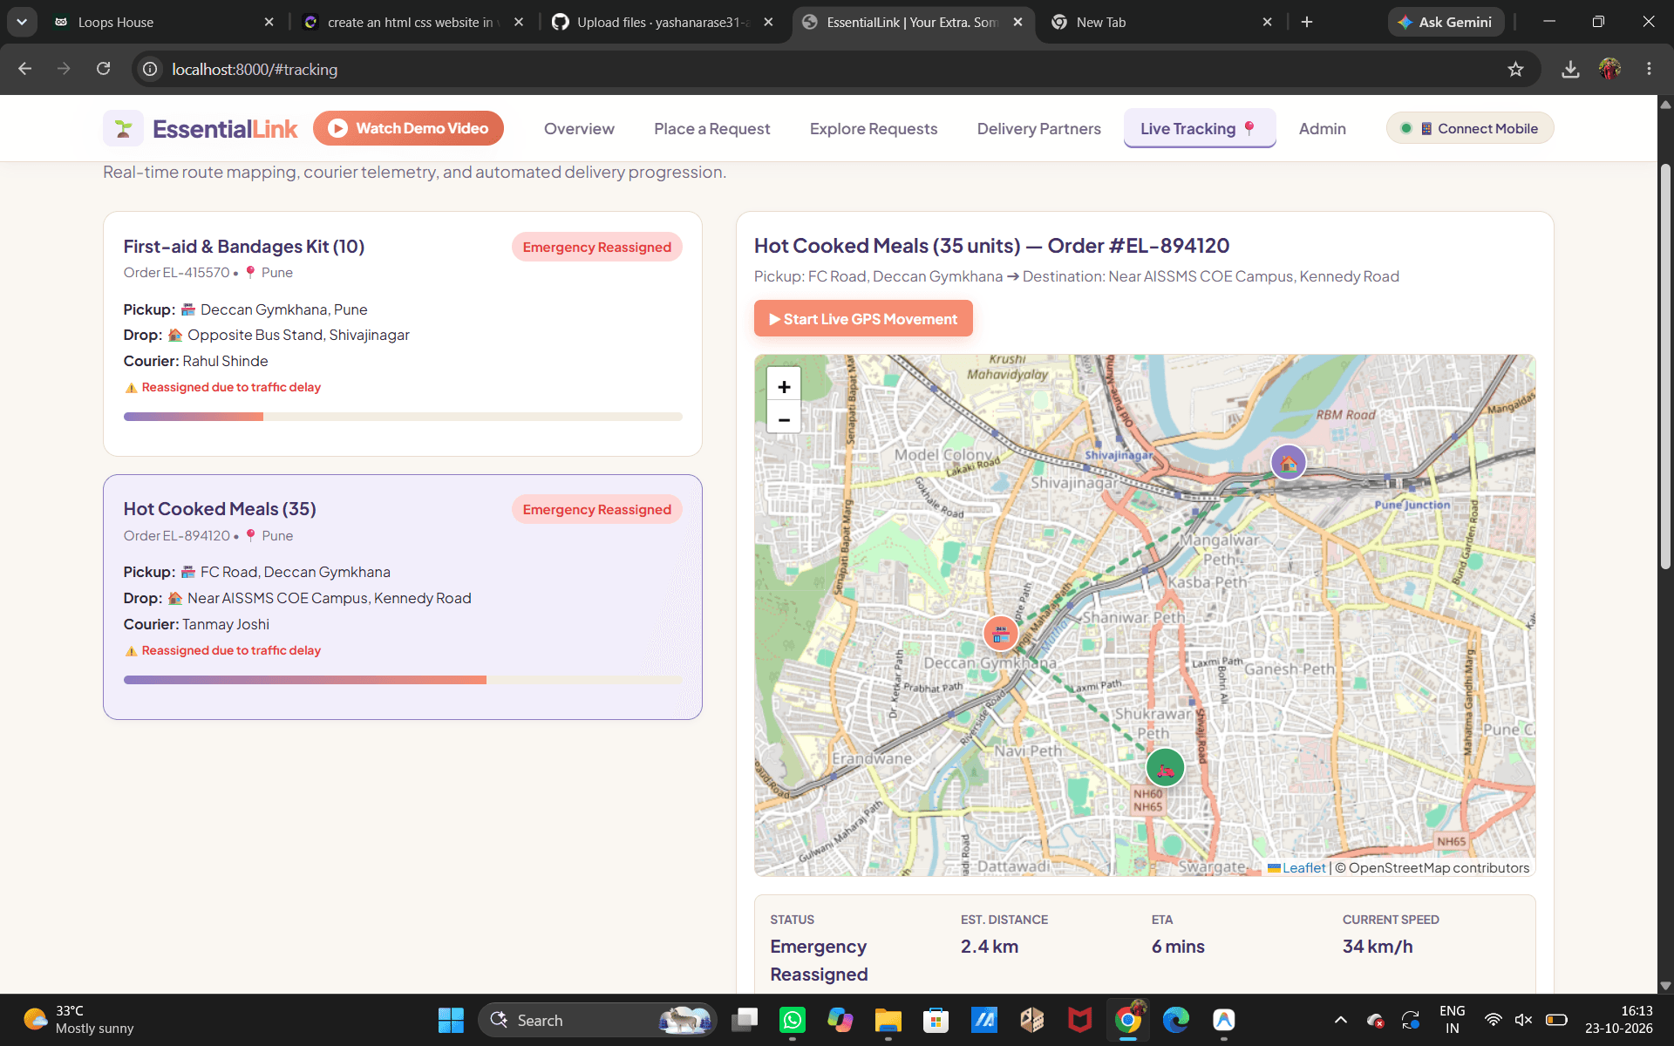
Task: Go back to previous page
Action: point(24,69)
